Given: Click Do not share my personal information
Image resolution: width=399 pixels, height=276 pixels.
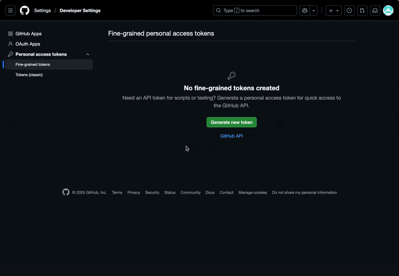Looking at the screenshot, I should click(304, 193).
